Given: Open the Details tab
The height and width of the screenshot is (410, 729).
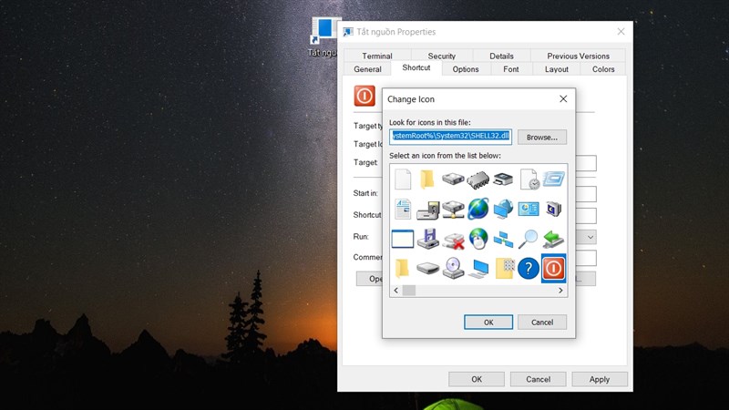Looking at the screenshot, I should click(x=501, y=56).
